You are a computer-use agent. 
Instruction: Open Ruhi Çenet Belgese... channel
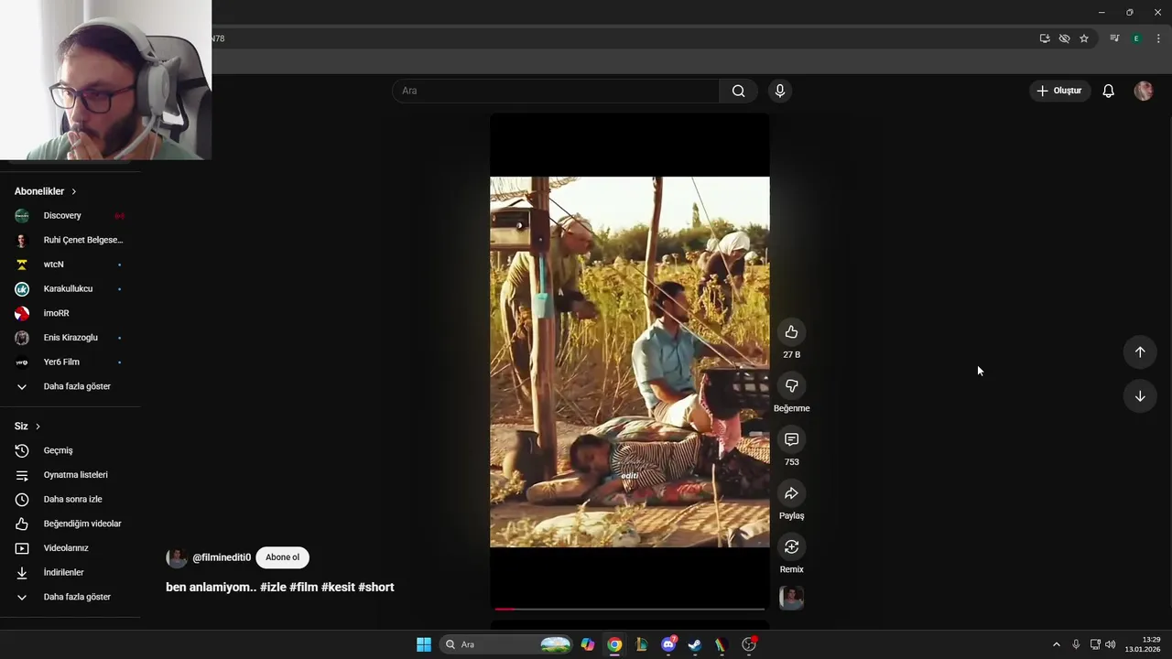[x=71, y=240]
